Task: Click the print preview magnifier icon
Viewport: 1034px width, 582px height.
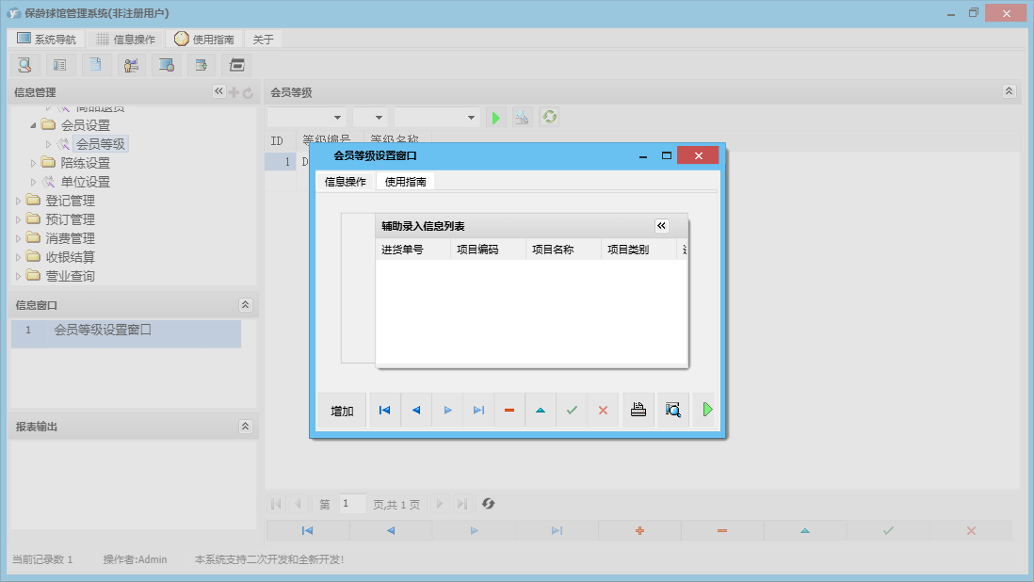Action: point(672,411)
